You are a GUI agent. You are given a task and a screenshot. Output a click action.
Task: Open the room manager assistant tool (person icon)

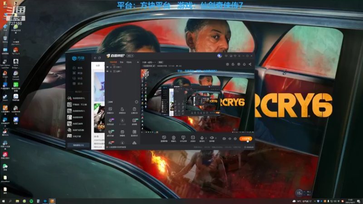pyautogui.click(x=122, y=110)
